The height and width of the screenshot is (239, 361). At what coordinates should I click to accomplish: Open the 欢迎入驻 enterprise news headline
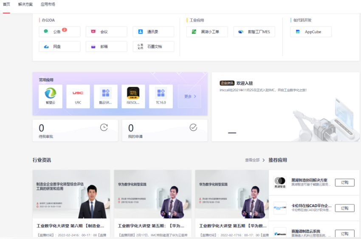click(245, 83)
